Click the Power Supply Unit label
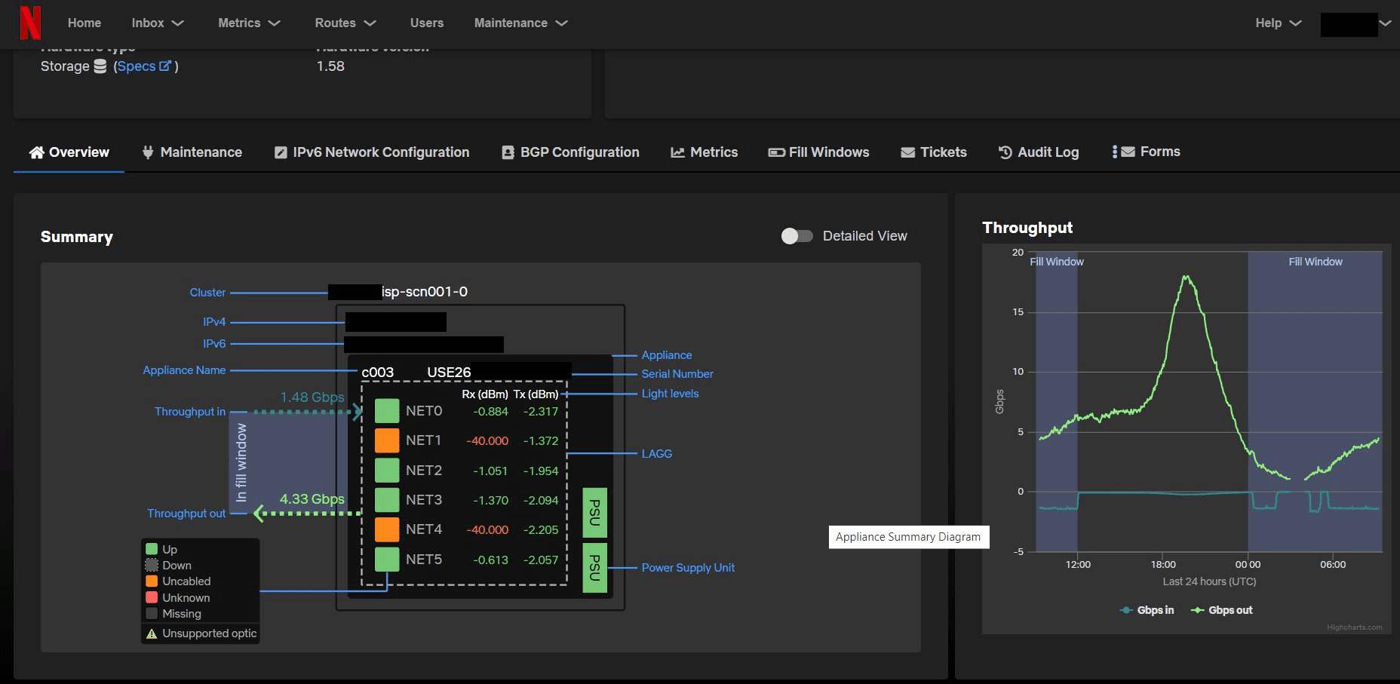The height and width of the screenshot is (684, 1400). pos(688,568)
